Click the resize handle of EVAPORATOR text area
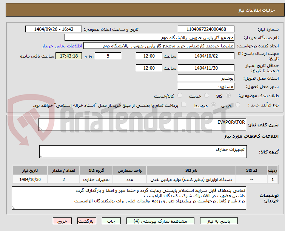This screenshot has height=231, width=285. click(x=40, y=129)
